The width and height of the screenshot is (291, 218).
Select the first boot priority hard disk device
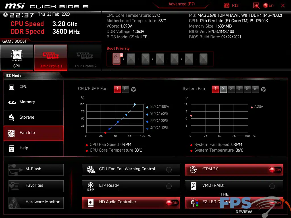[x=117, y=59]
